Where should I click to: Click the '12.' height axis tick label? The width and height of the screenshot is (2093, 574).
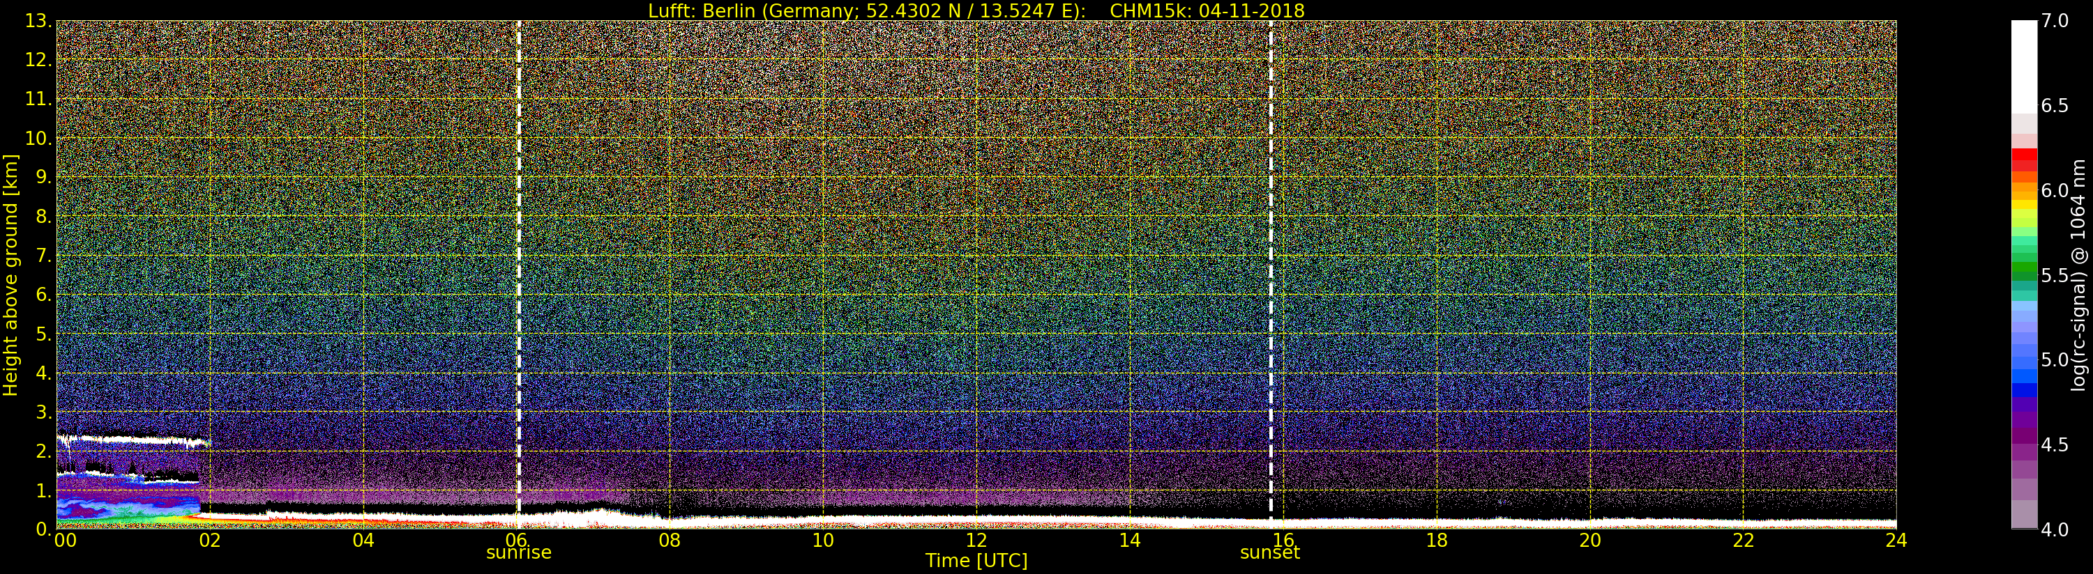(38, 60)
